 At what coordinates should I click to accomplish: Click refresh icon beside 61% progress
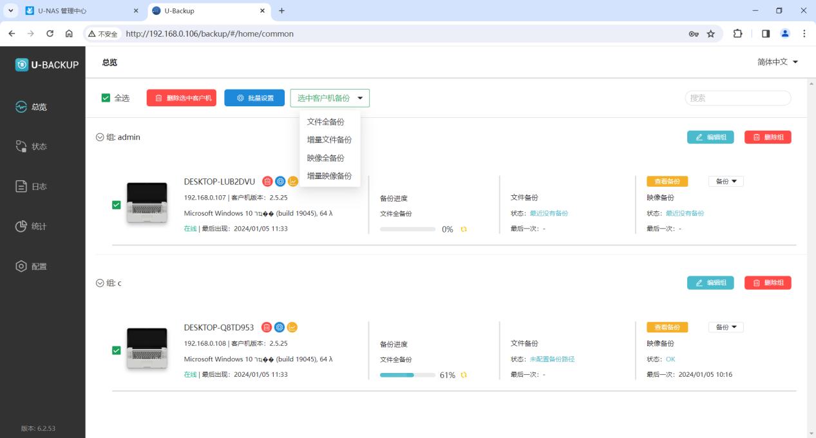pos(464,376)
